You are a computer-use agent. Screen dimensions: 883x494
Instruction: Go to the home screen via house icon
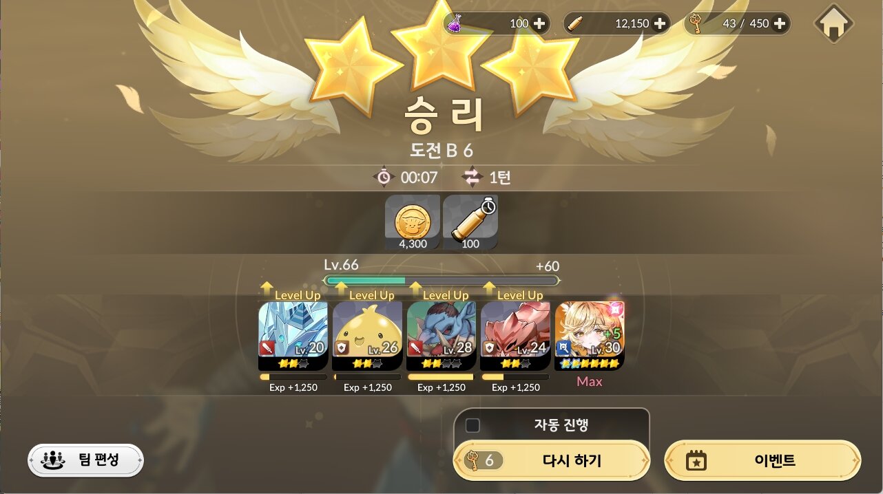(834, 24)
